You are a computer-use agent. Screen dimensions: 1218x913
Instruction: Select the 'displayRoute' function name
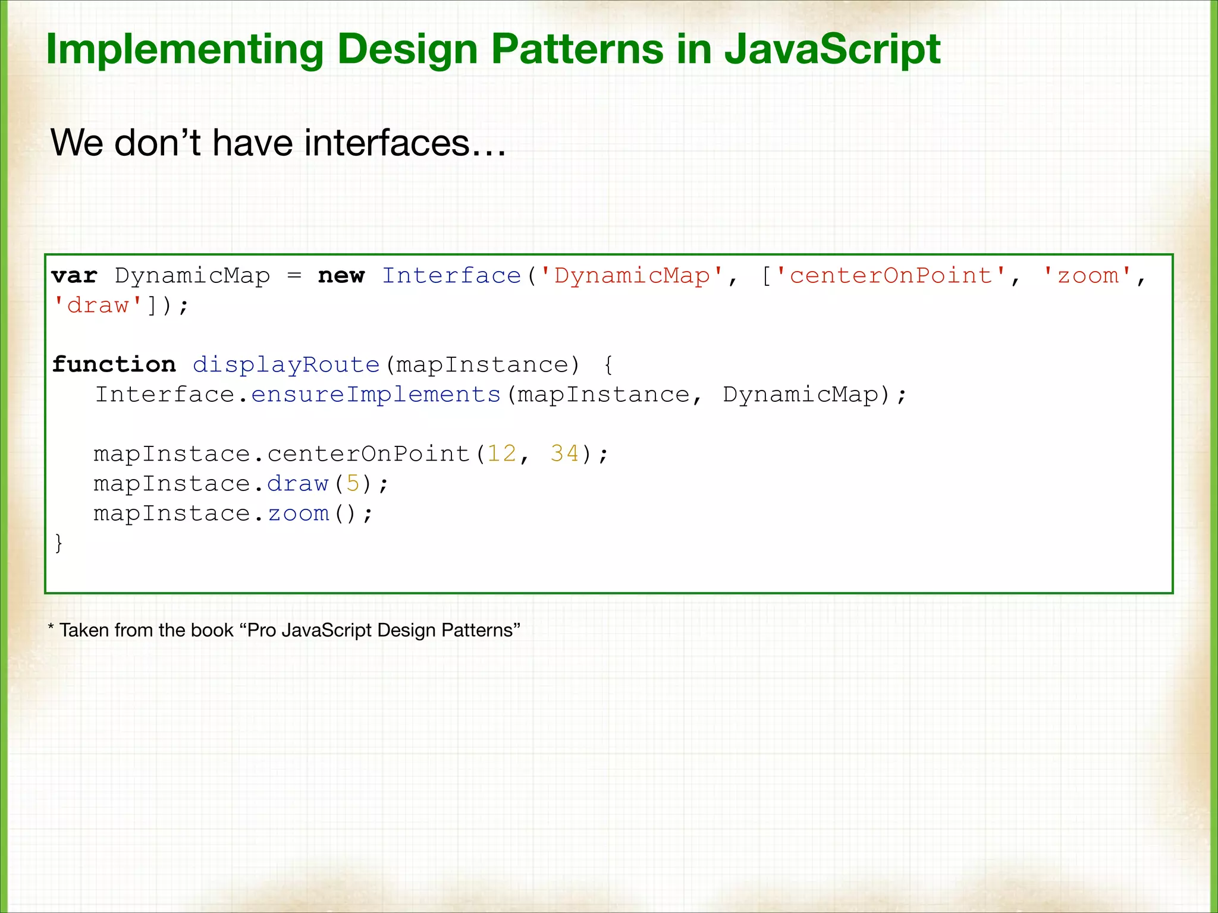286,364
